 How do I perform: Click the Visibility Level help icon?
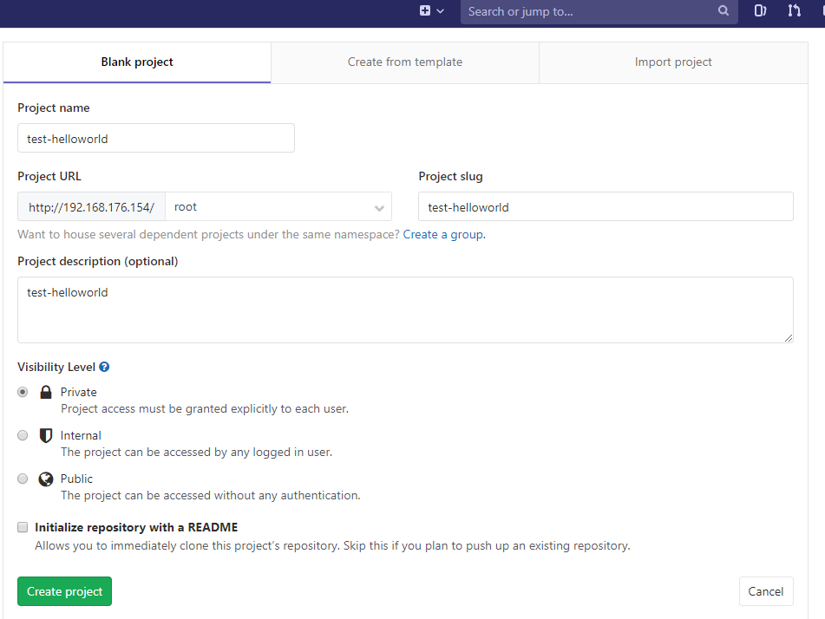(104, 368)
